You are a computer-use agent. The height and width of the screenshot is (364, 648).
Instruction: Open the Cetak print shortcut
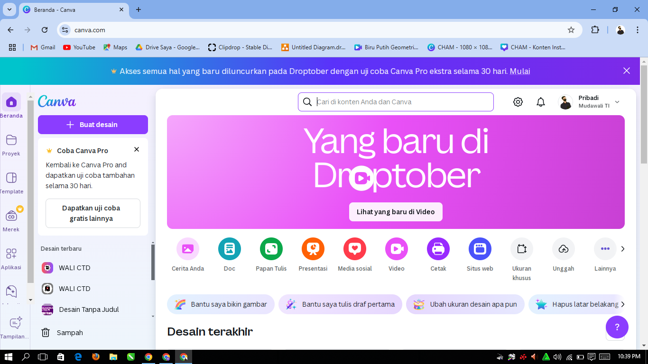click(x=438, y=249)
